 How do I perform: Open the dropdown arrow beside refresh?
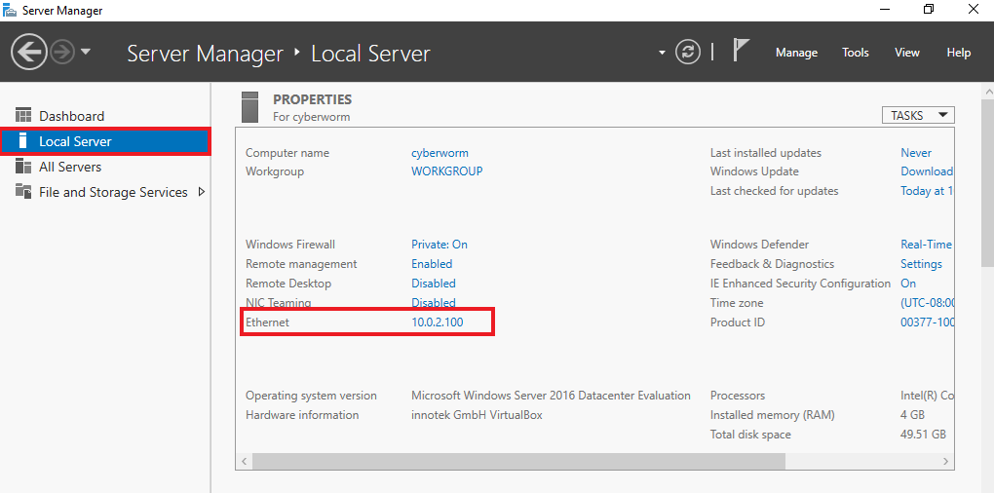point(663,53)
